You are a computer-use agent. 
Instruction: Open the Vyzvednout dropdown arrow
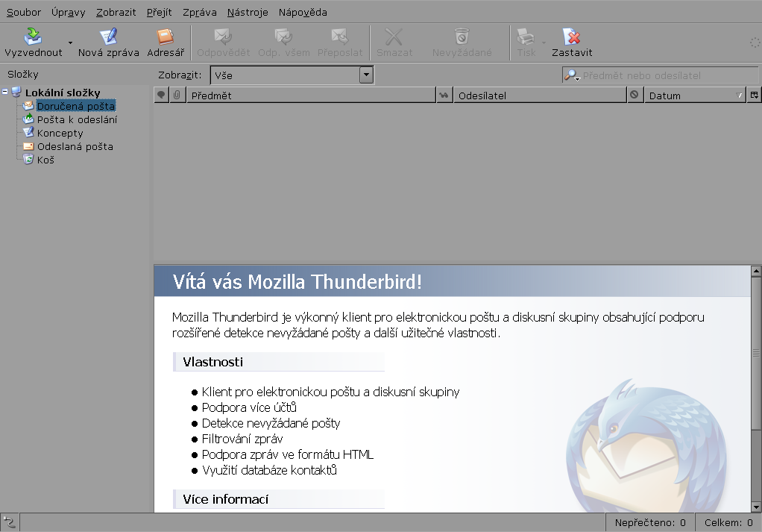click(x=71, y=43)
